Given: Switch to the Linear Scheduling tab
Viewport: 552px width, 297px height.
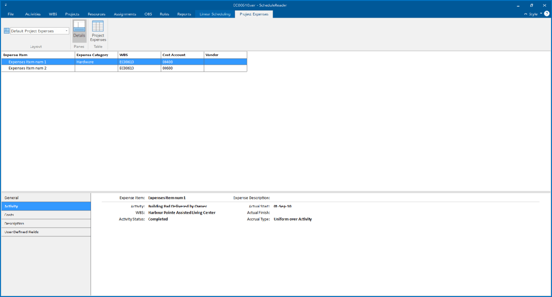Looking at the screenshot, I should point(215,14).
